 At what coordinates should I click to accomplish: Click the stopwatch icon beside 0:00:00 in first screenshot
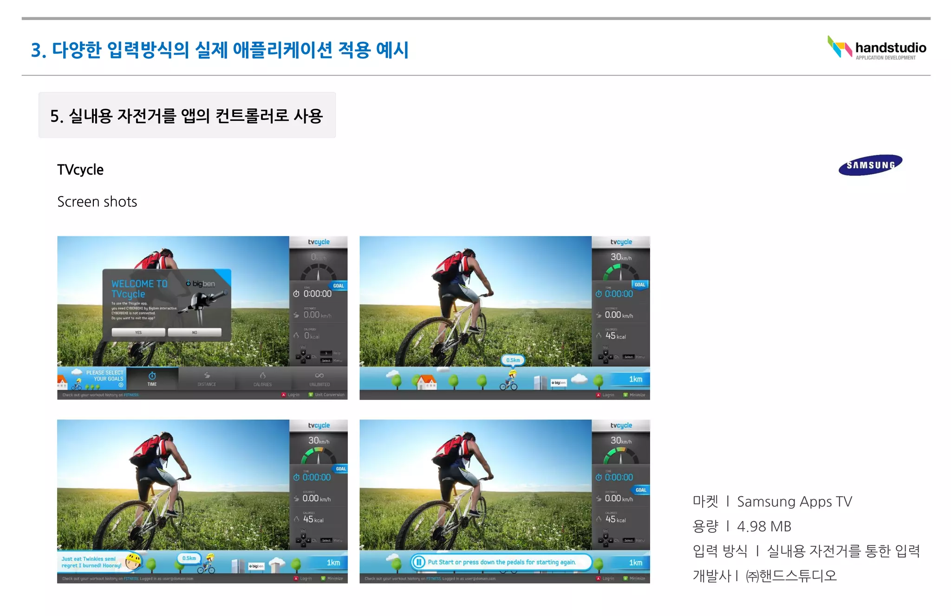tap(296, 294)
